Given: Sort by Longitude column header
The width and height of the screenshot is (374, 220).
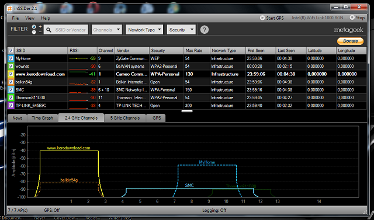Looking at the screenshot, I should (x=351, y=50).
